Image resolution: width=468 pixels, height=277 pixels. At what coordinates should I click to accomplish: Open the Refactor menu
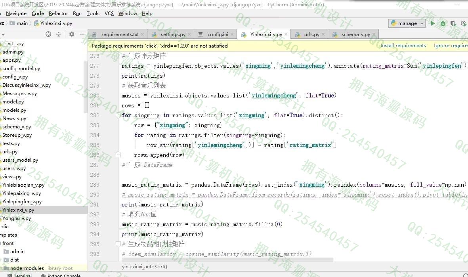[58, 13]
